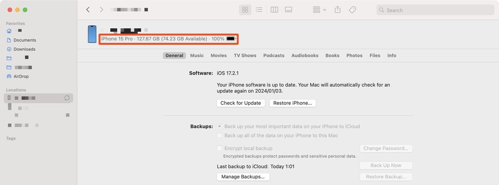Click Manage Backups... button
The height and width of the screenshot is (185, 499).
coord(243,177)
